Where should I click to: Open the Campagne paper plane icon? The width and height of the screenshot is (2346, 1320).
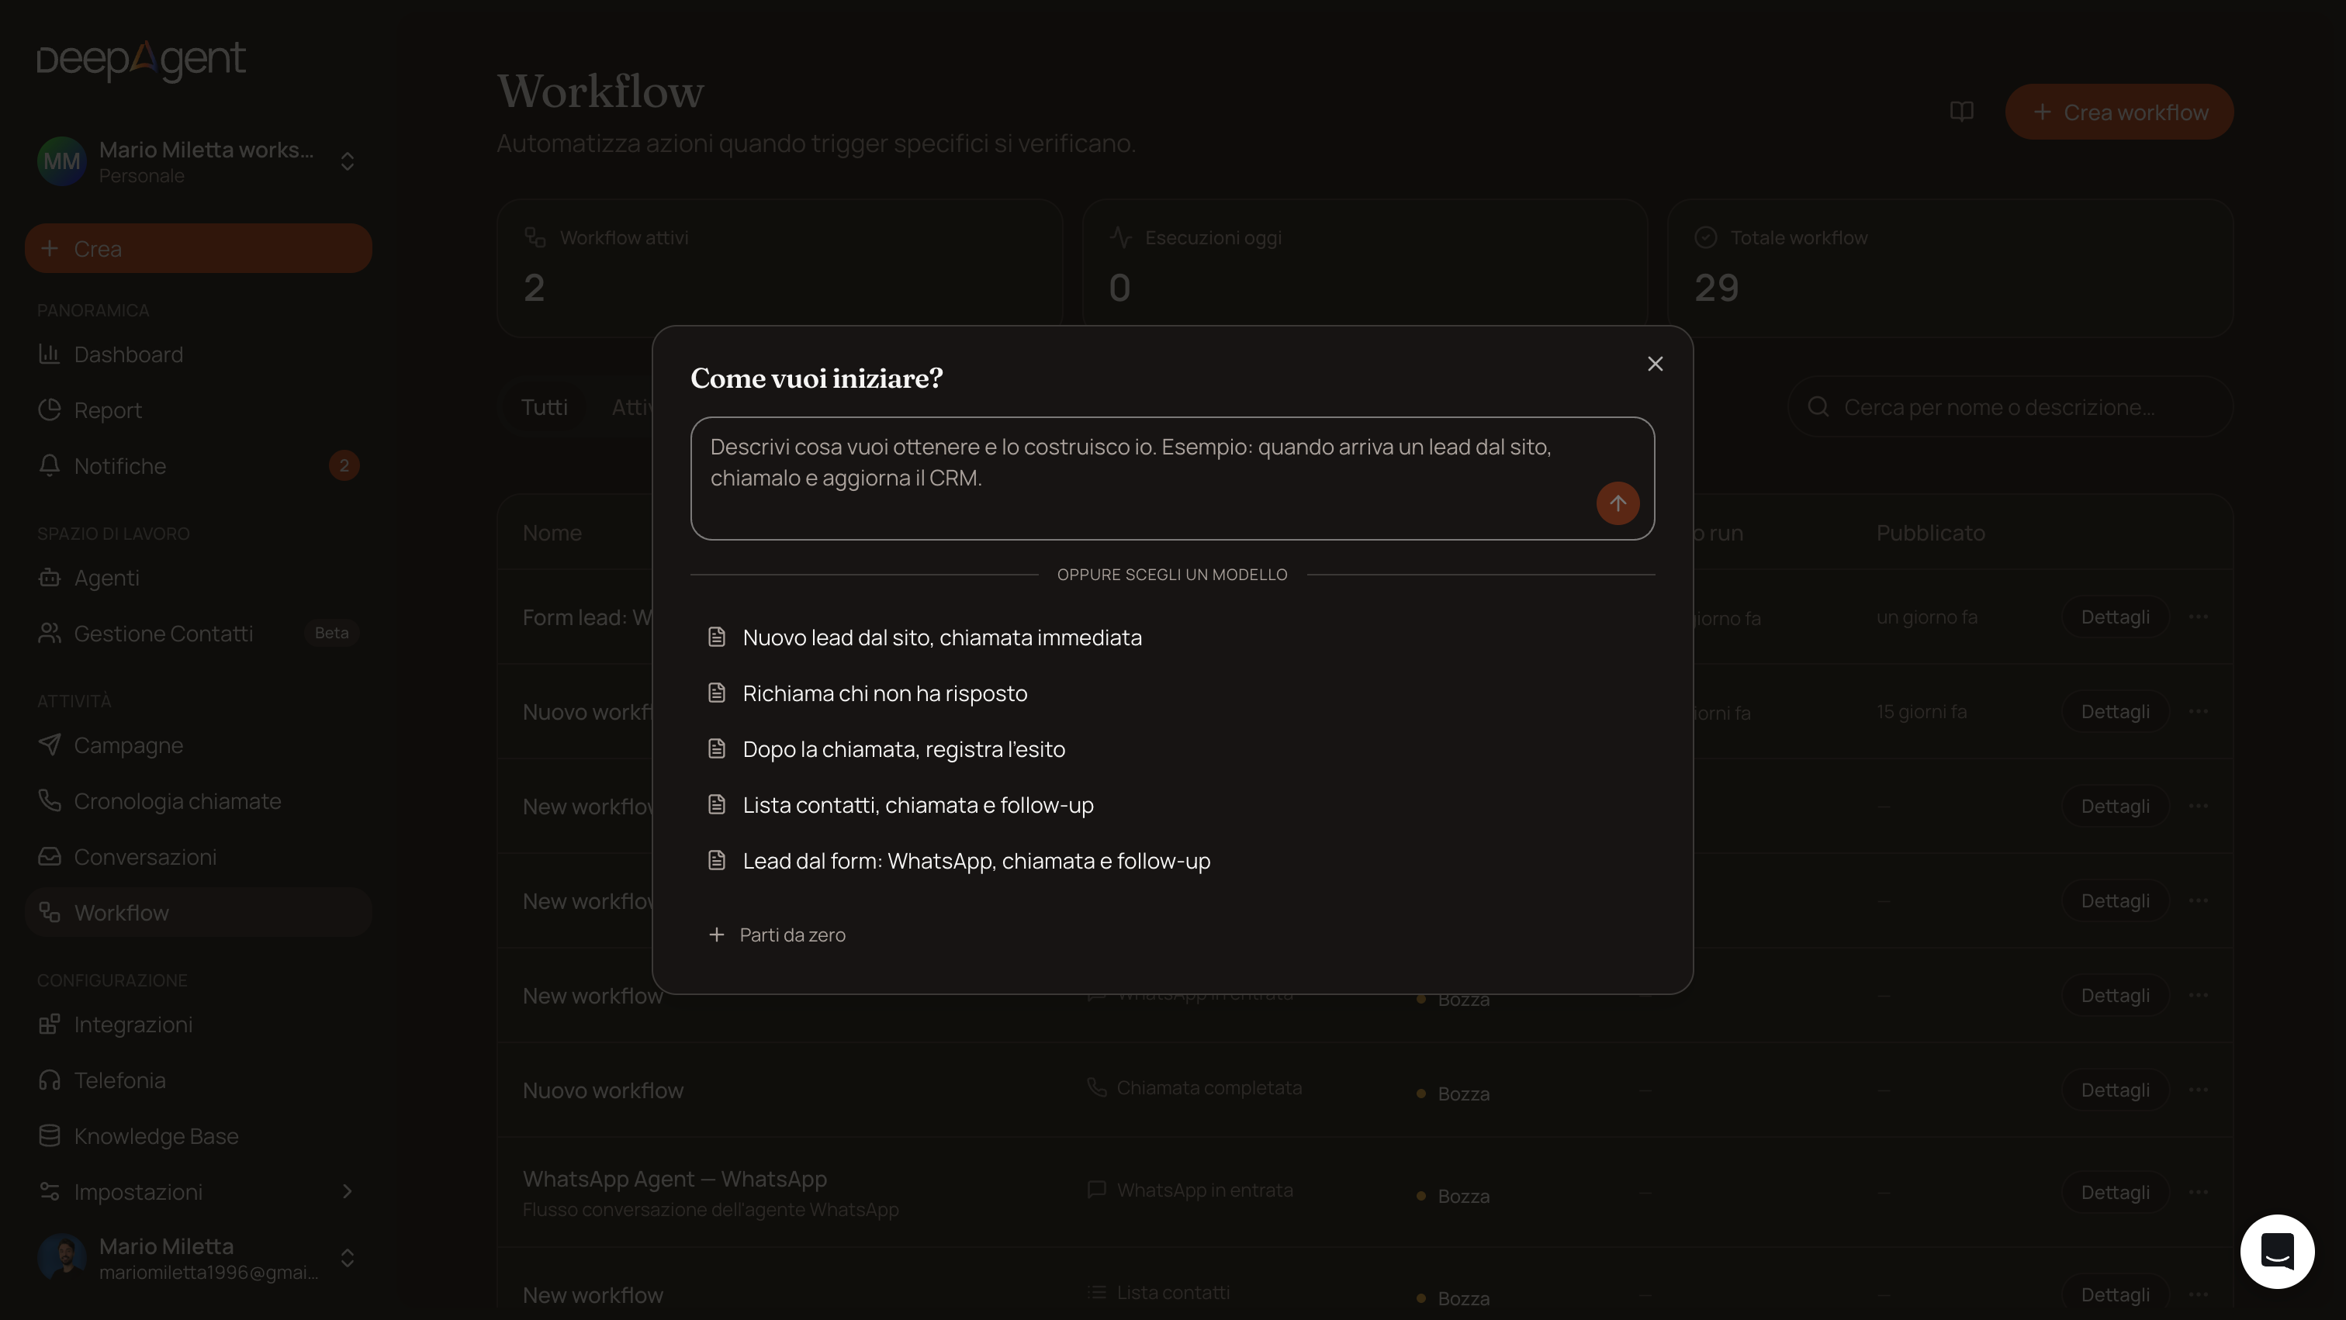[49, 745]
